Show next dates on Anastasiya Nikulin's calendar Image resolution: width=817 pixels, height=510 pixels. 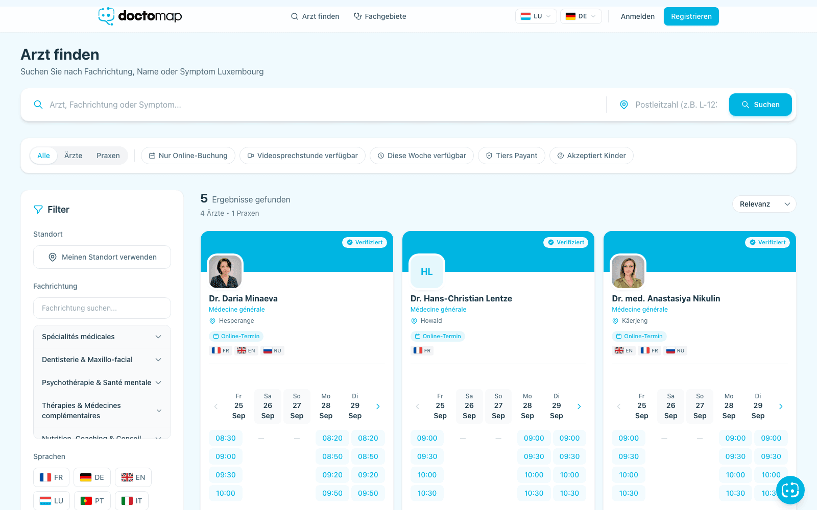(x=781, y=406)
